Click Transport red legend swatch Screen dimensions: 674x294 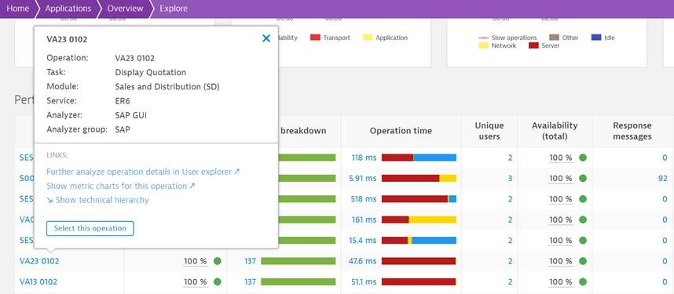pyautogui.click(x=315, y=38)
